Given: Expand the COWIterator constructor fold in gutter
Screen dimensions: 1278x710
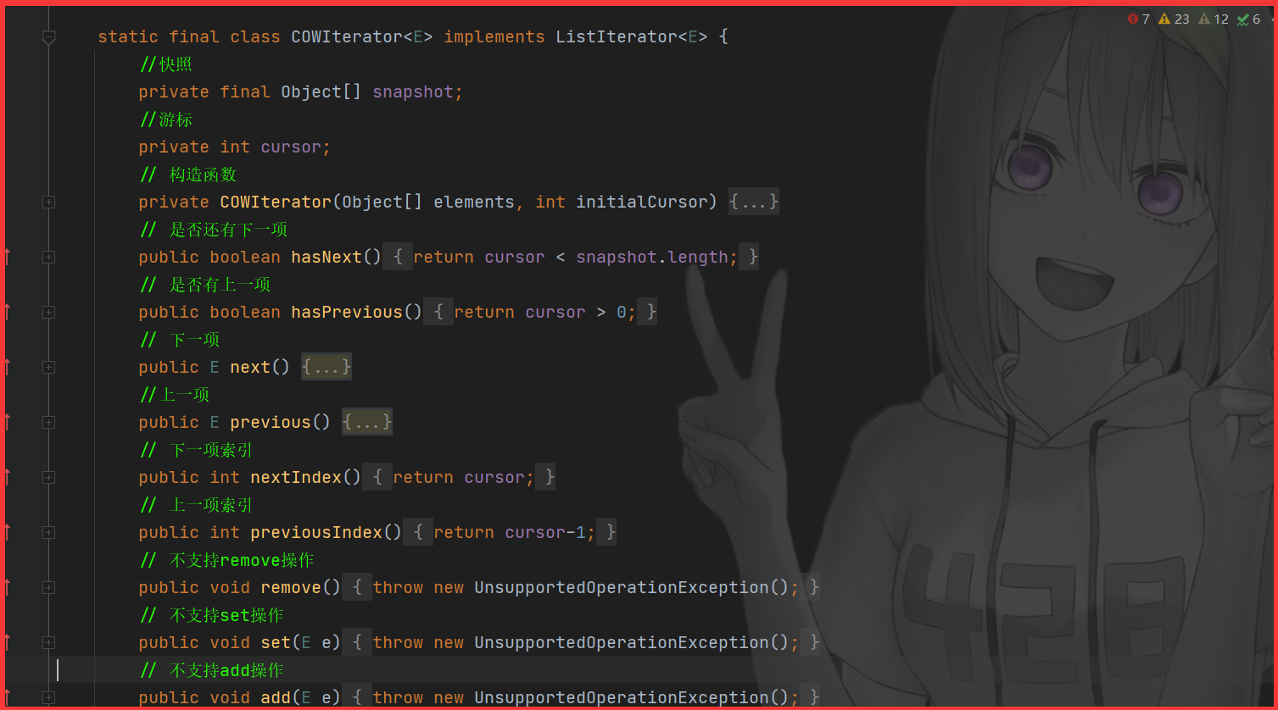Looking at the screenshot, I should click(48, 202).
